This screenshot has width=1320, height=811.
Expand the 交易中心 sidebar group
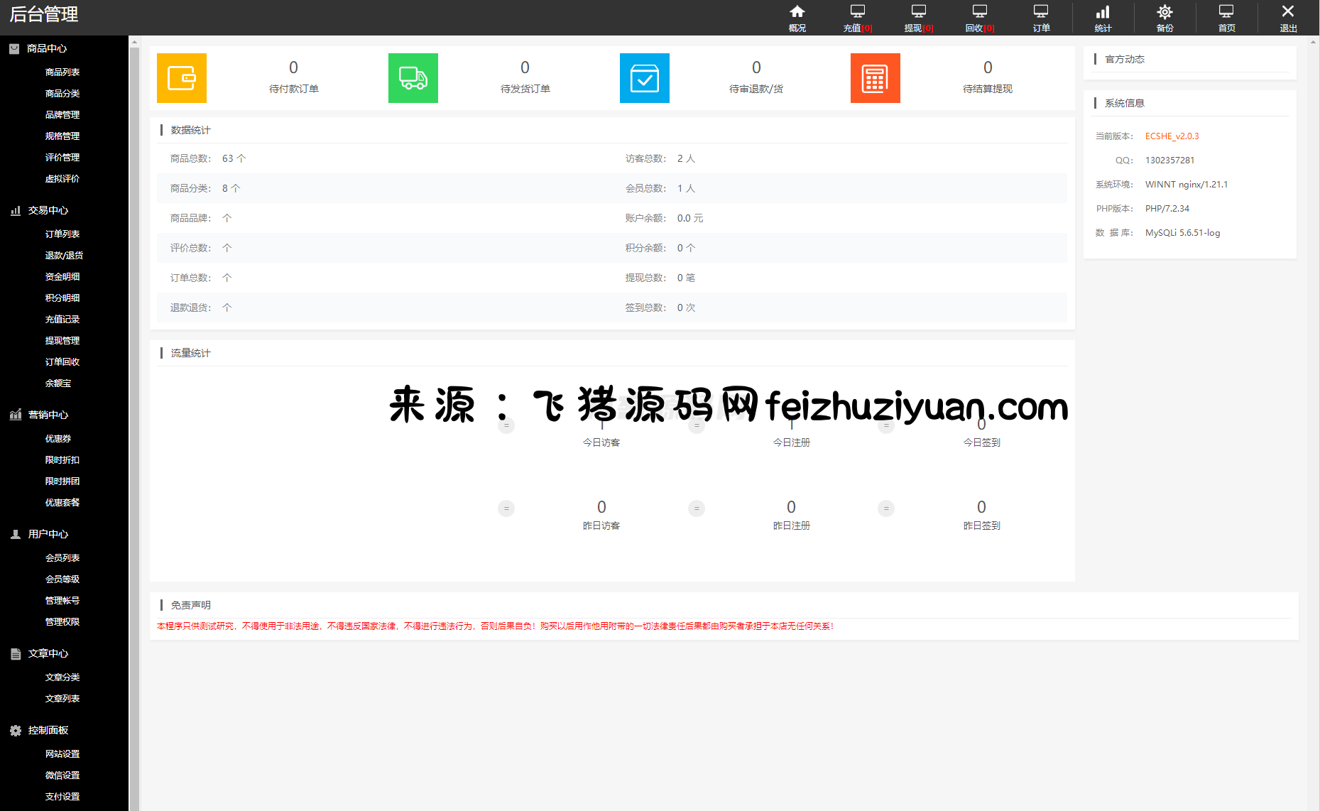click(48, 210)
